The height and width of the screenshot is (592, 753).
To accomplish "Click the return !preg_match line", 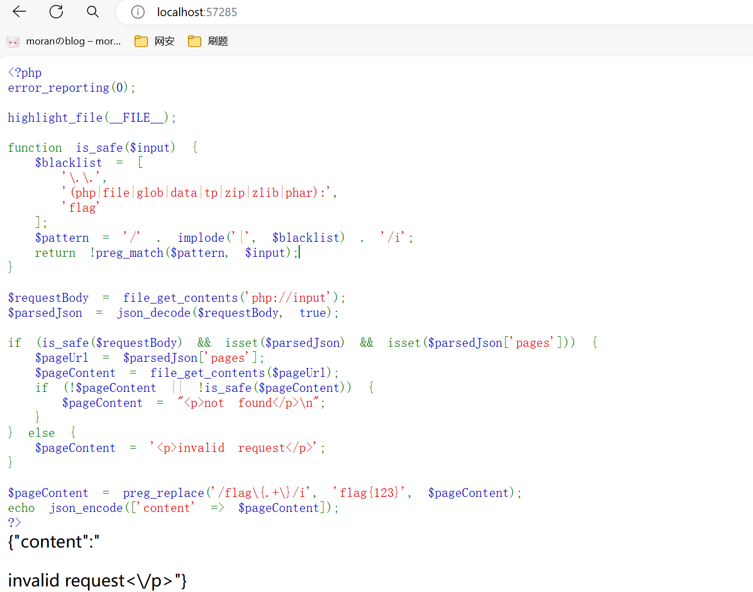I will [167, 253].
